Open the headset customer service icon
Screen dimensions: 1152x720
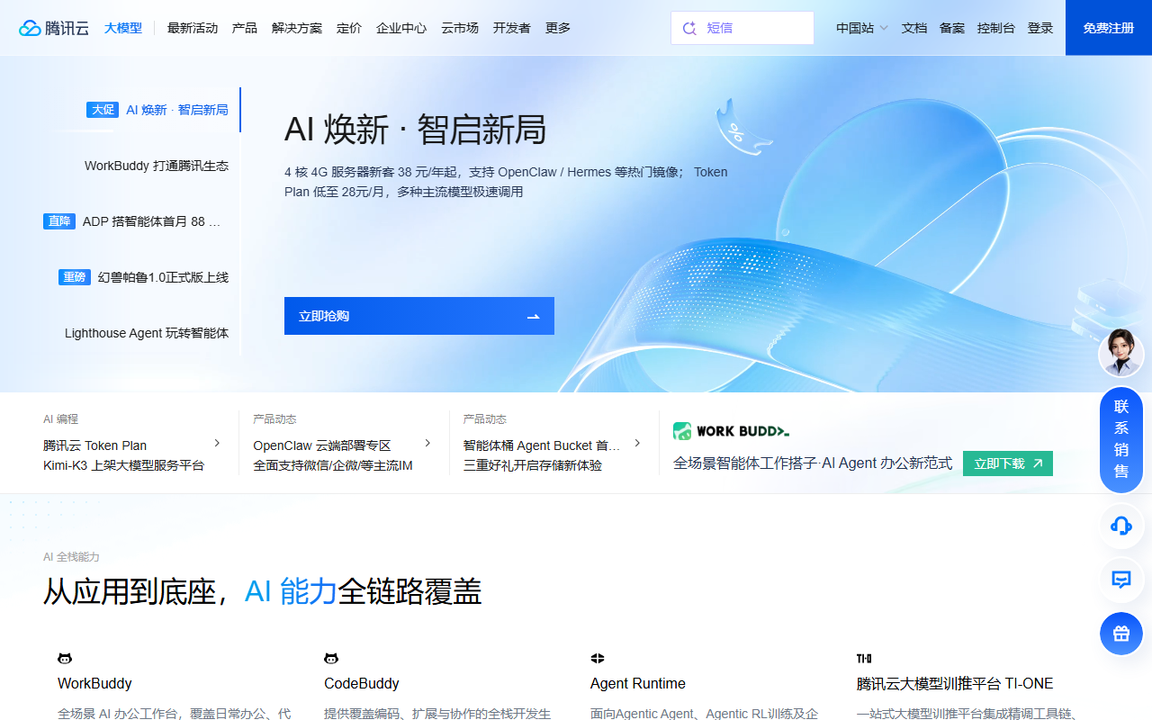1121,526
